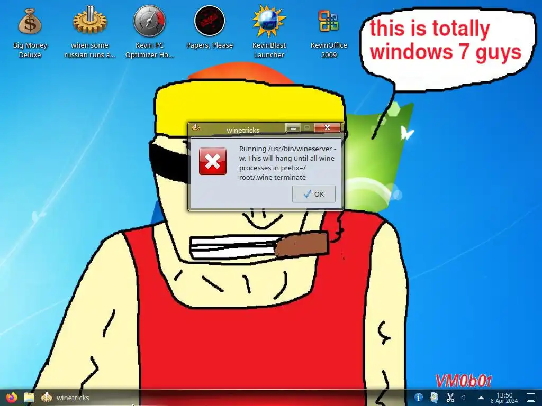Click the clipboard notes tray icon
The image size is (542, 406).
click(434, 398)
